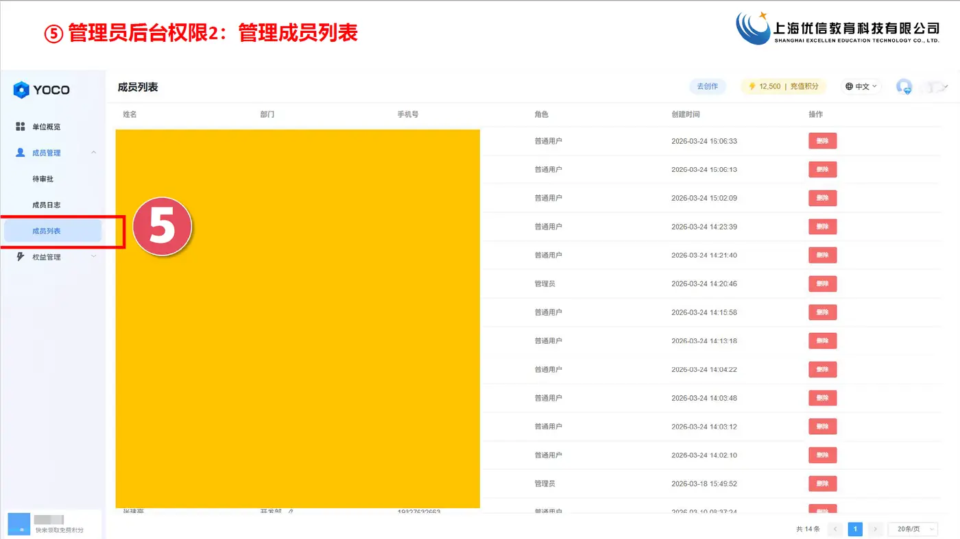Delete member created 2026-03-24 15:06:33
The image size is (960, 539).
click(x=823, y=141)
